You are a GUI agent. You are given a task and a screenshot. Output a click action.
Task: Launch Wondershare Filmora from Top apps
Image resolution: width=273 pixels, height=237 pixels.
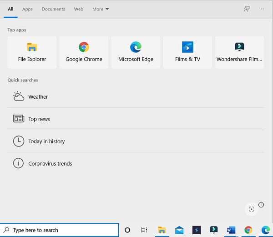tap(239, 52)
